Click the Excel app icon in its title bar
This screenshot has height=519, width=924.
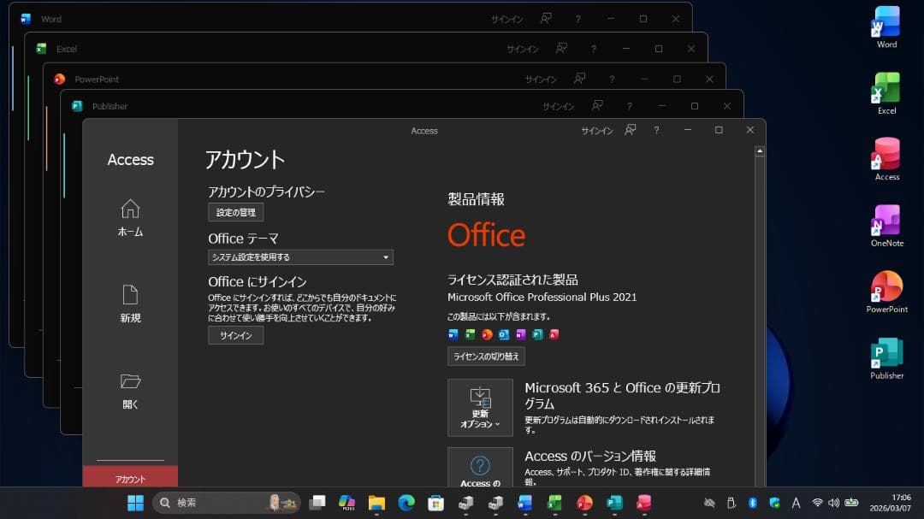click(41, 48)
